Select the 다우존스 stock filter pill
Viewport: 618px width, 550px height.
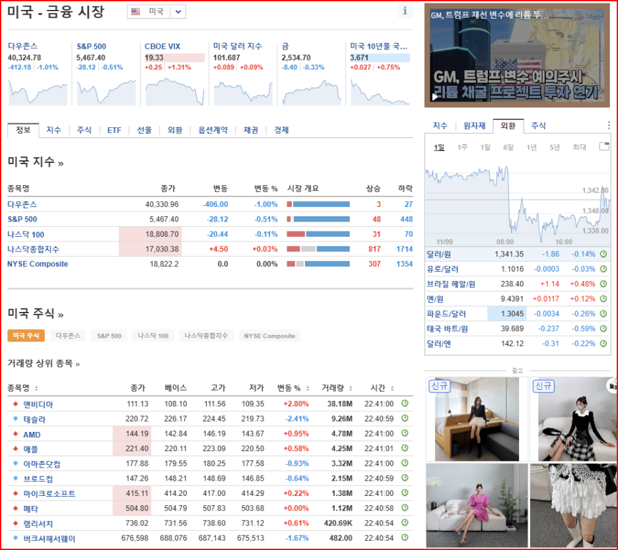point(68,336)
